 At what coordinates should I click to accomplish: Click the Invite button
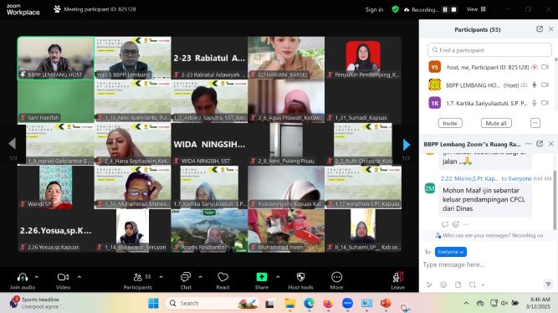point(450,123)
